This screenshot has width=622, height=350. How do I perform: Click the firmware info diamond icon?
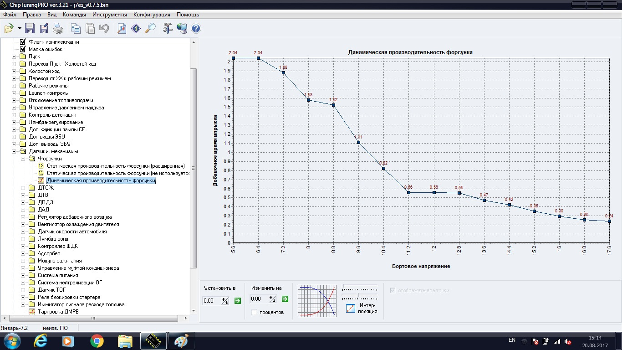(x=136, y=29)
